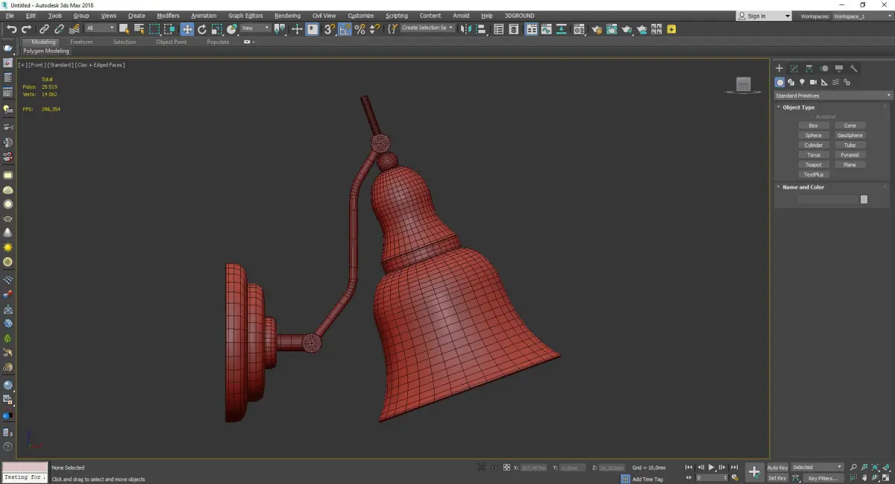Activate the Select and Scale tool
895x484 pixels.
coord(217,29)
